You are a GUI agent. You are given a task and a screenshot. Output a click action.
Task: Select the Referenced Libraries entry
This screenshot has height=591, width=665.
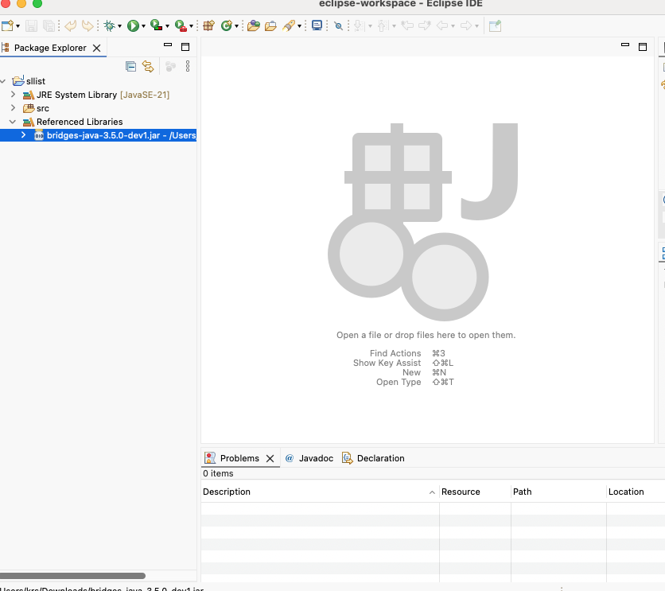pos(80,122)
